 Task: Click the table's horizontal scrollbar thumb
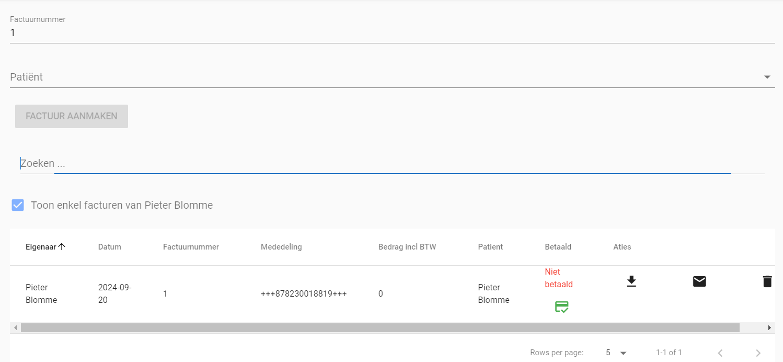(379, 328)
